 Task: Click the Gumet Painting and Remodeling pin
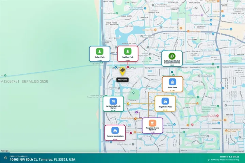pyautogui.click(x=199, y=76)
